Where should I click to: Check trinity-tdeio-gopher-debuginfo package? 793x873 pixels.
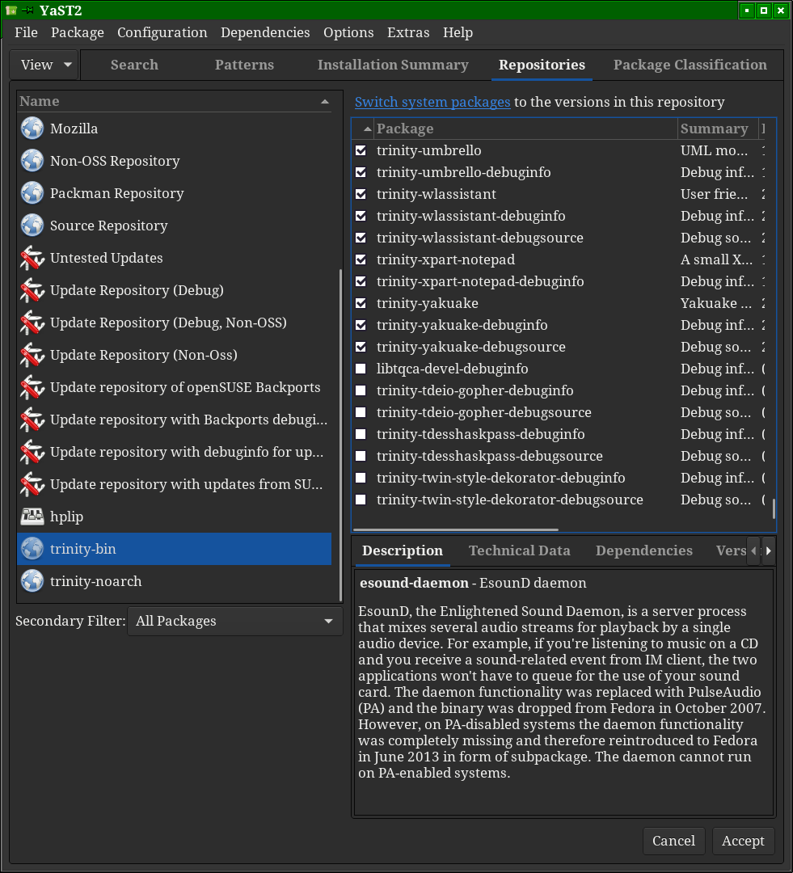coord(361,390)
